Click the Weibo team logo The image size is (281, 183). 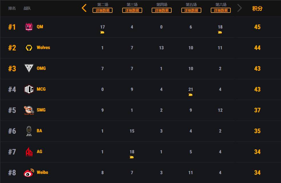pos(29,173)
